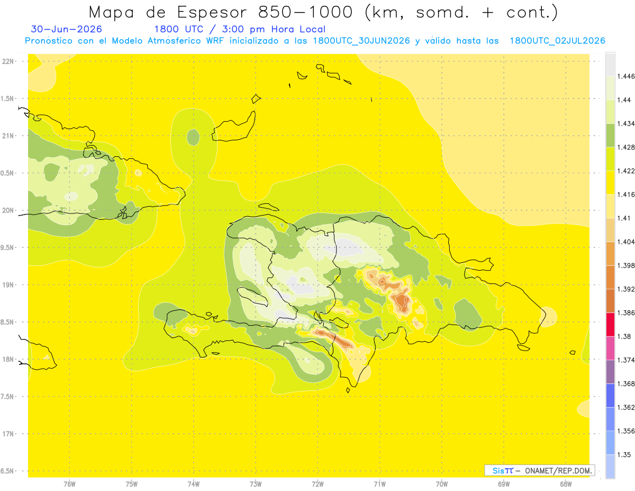Viewport: 635px width, 491px height.
Task: Click the colorbar value '1.446'
Action: 627,76
